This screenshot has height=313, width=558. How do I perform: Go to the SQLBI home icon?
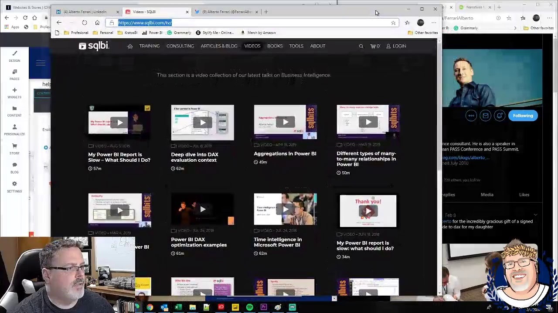point(130,46)
